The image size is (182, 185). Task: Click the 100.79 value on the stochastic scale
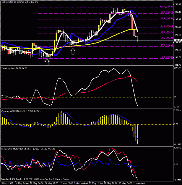coord(177,68)
